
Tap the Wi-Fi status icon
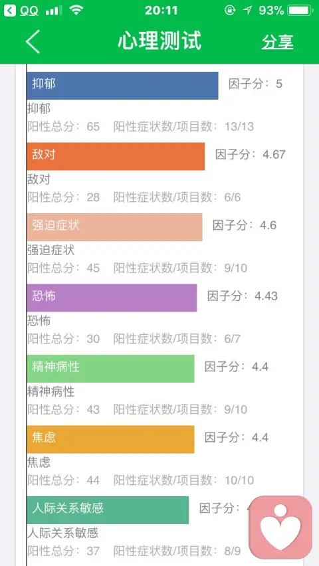76,10
